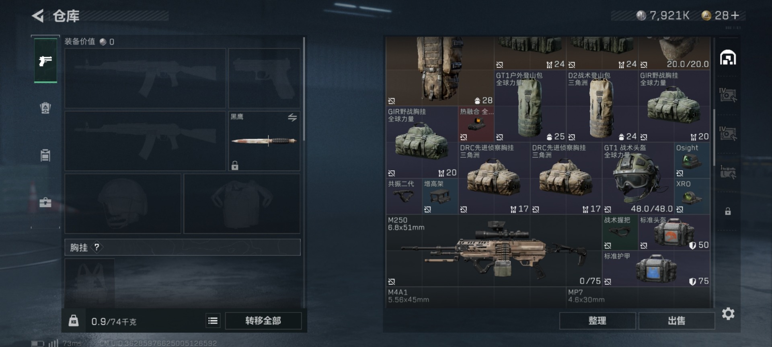Click the 整理 sort button

click(597, 321)
